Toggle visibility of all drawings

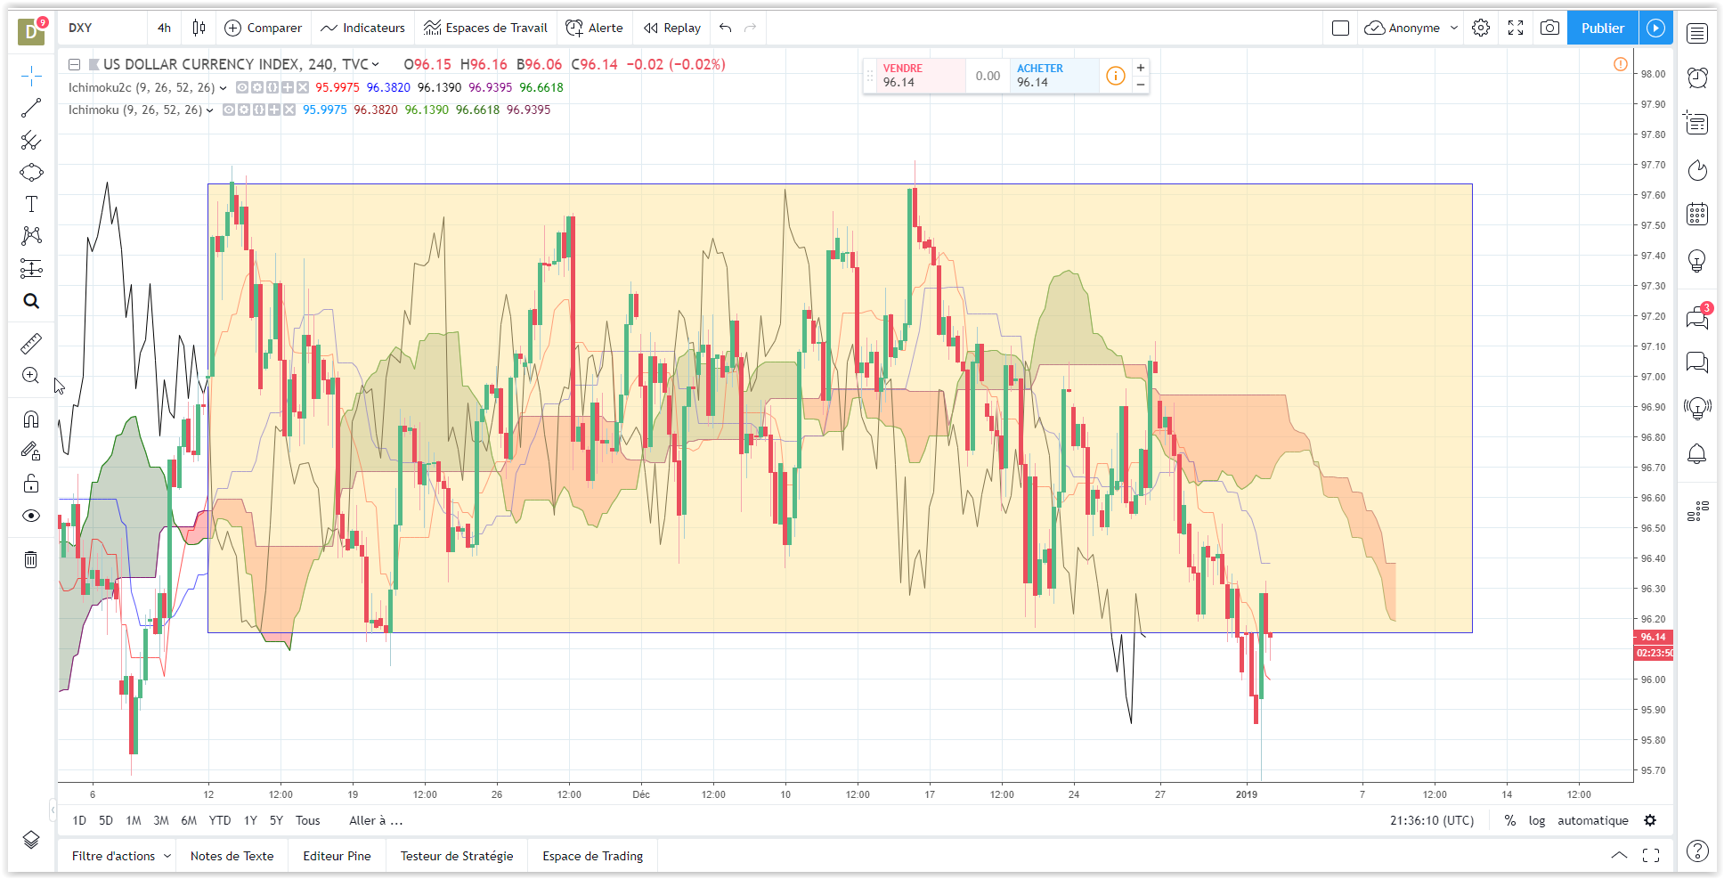pyautogui.click(x=31, y=516)
